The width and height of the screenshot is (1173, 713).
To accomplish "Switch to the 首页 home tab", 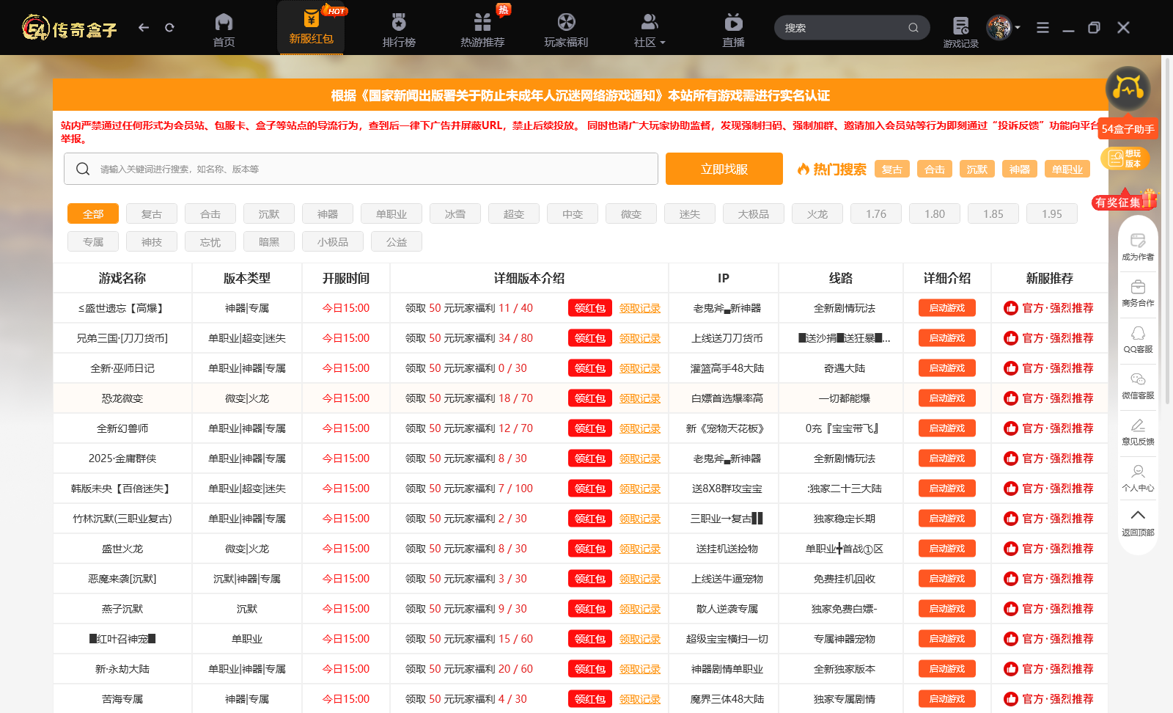I will 224,29.
